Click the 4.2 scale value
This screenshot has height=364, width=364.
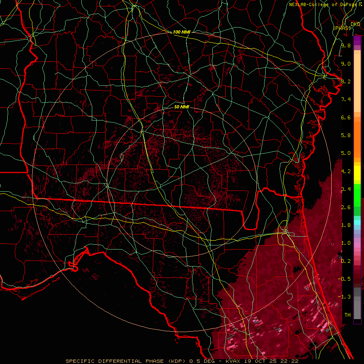[x=346, y=171]
